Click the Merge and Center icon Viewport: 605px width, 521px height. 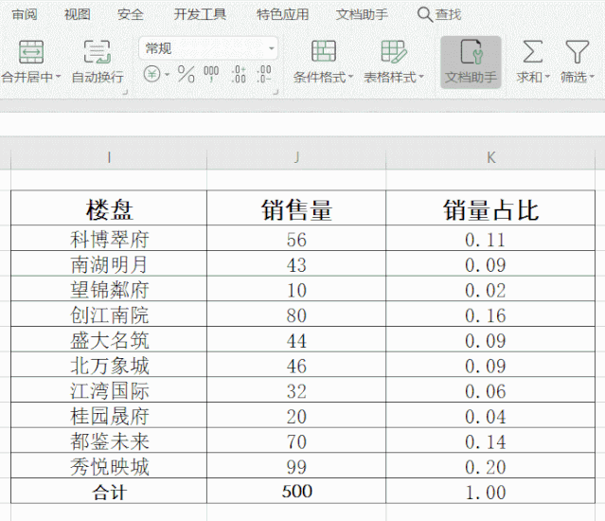coord(31,52)
